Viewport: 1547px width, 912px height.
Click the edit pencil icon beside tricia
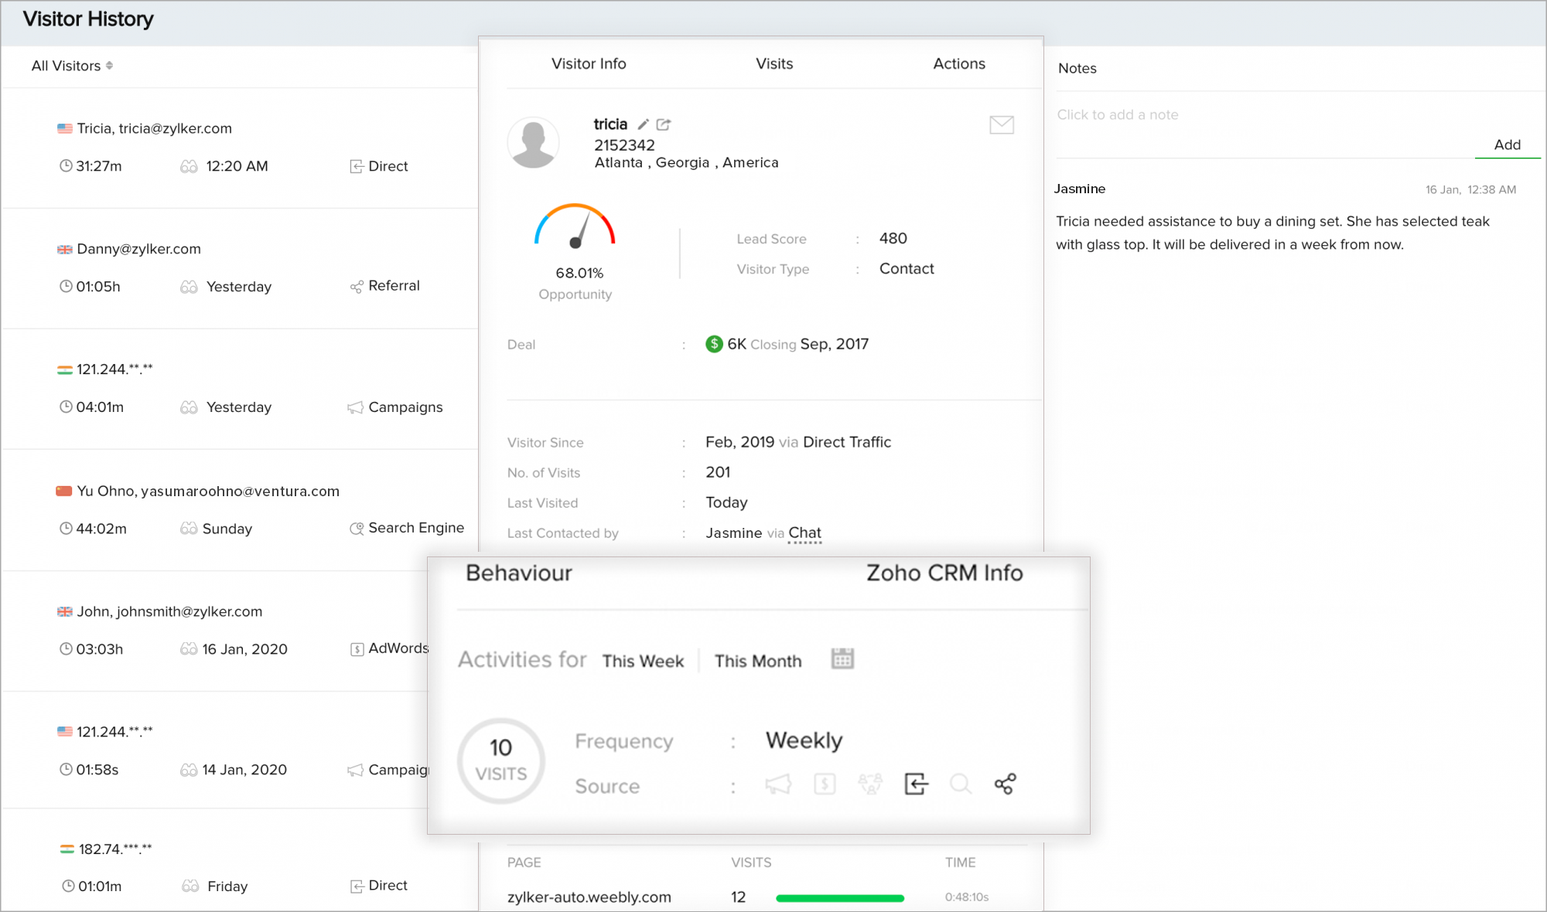[643, 124]
